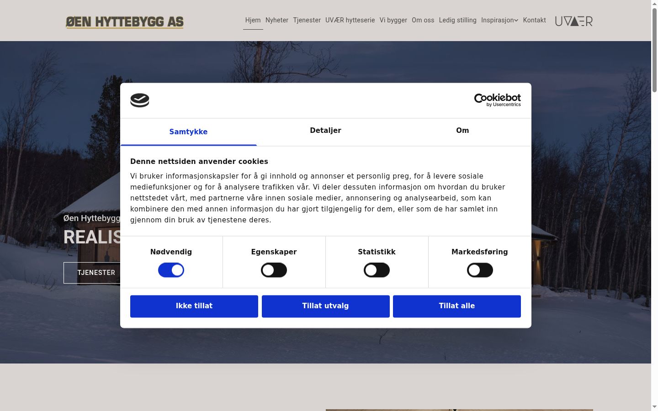658x411 pixels.
Task: Click the scrollbar down arrow
Action: pos(654,407)
